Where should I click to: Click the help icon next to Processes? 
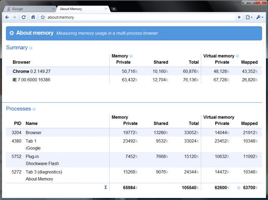34,109
